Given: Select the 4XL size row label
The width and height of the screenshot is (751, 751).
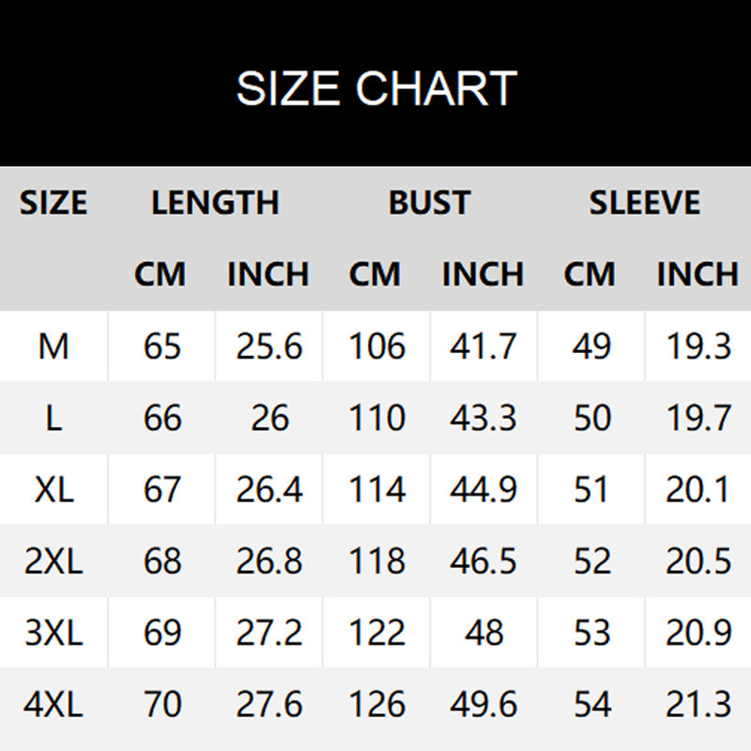Looking at the screenshot, I should (x=54, y=704).
